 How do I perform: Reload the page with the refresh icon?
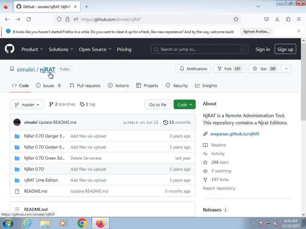pos(29,19)
